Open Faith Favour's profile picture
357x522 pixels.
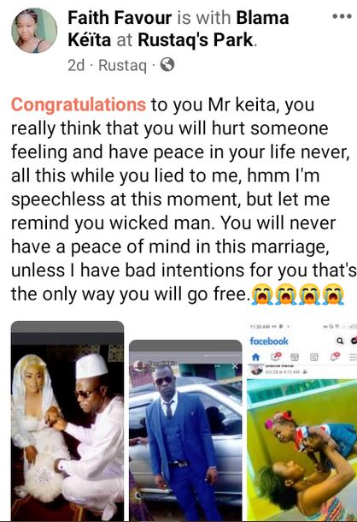[34, 31]
